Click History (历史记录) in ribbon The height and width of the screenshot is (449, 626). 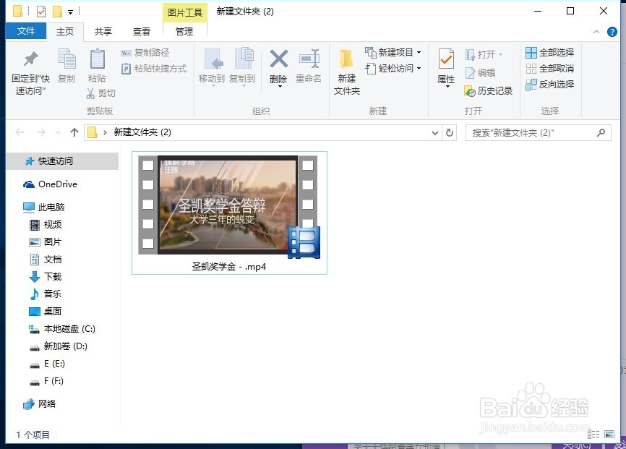click(489, 91)
